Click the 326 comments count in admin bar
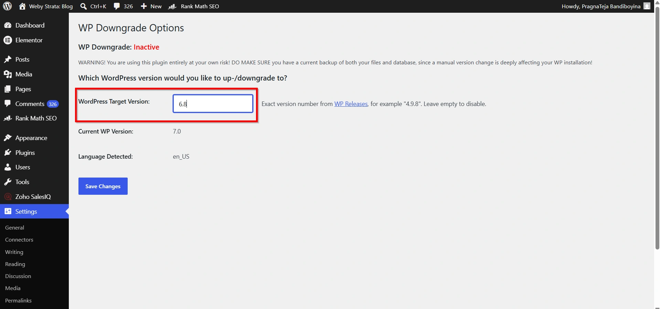This screenshot has width=660, height=309. click(128, 6)
